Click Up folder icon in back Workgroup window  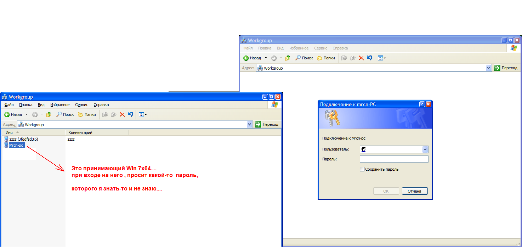point(288,58)
